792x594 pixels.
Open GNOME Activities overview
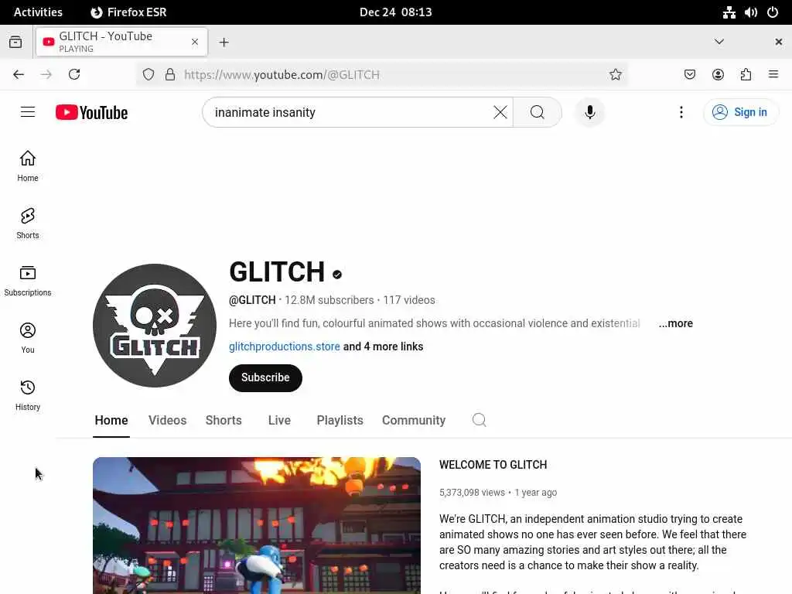coord(38,12)
